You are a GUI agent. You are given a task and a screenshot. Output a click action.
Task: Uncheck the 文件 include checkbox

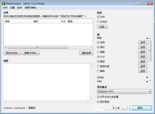coord(98,17)
